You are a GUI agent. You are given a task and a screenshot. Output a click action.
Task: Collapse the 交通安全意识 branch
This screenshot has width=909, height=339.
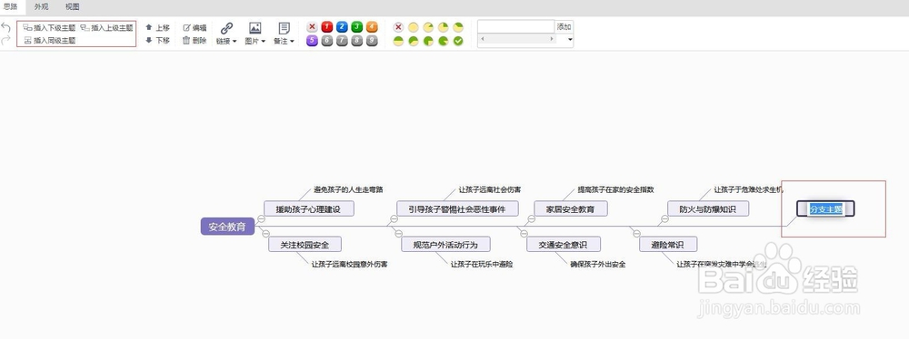pos(524,233)
